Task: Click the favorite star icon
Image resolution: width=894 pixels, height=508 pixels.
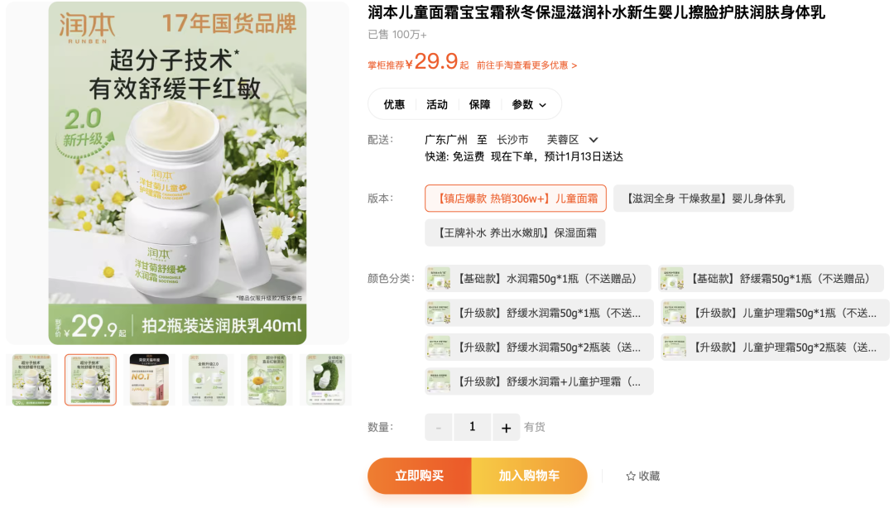Action: tap(631, 476)
